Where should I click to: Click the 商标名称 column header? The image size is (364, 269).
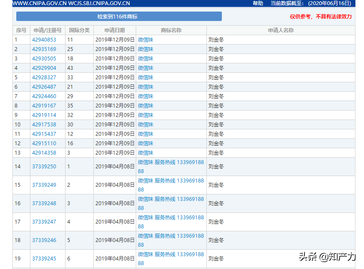coord(171,30)
